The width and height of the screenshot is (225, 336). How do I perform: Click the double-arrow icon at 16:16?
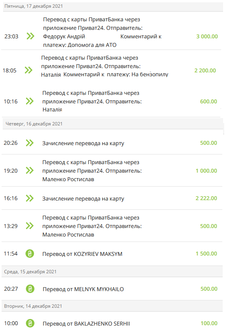(30, 198)
